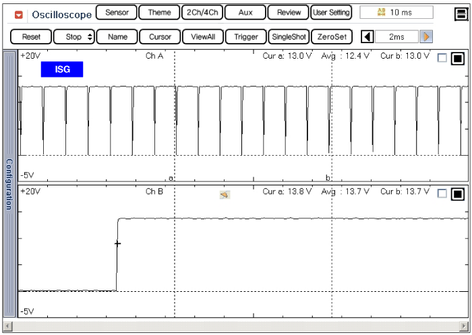The height and width of the screenshot is (335, 472).
Task: Click the ZeroSet button
Action: tap(332, 36)
